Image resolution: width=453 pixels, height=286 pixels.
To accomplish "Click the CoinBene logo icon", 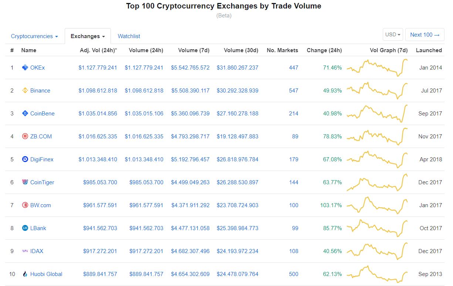I will coord(25,114).
